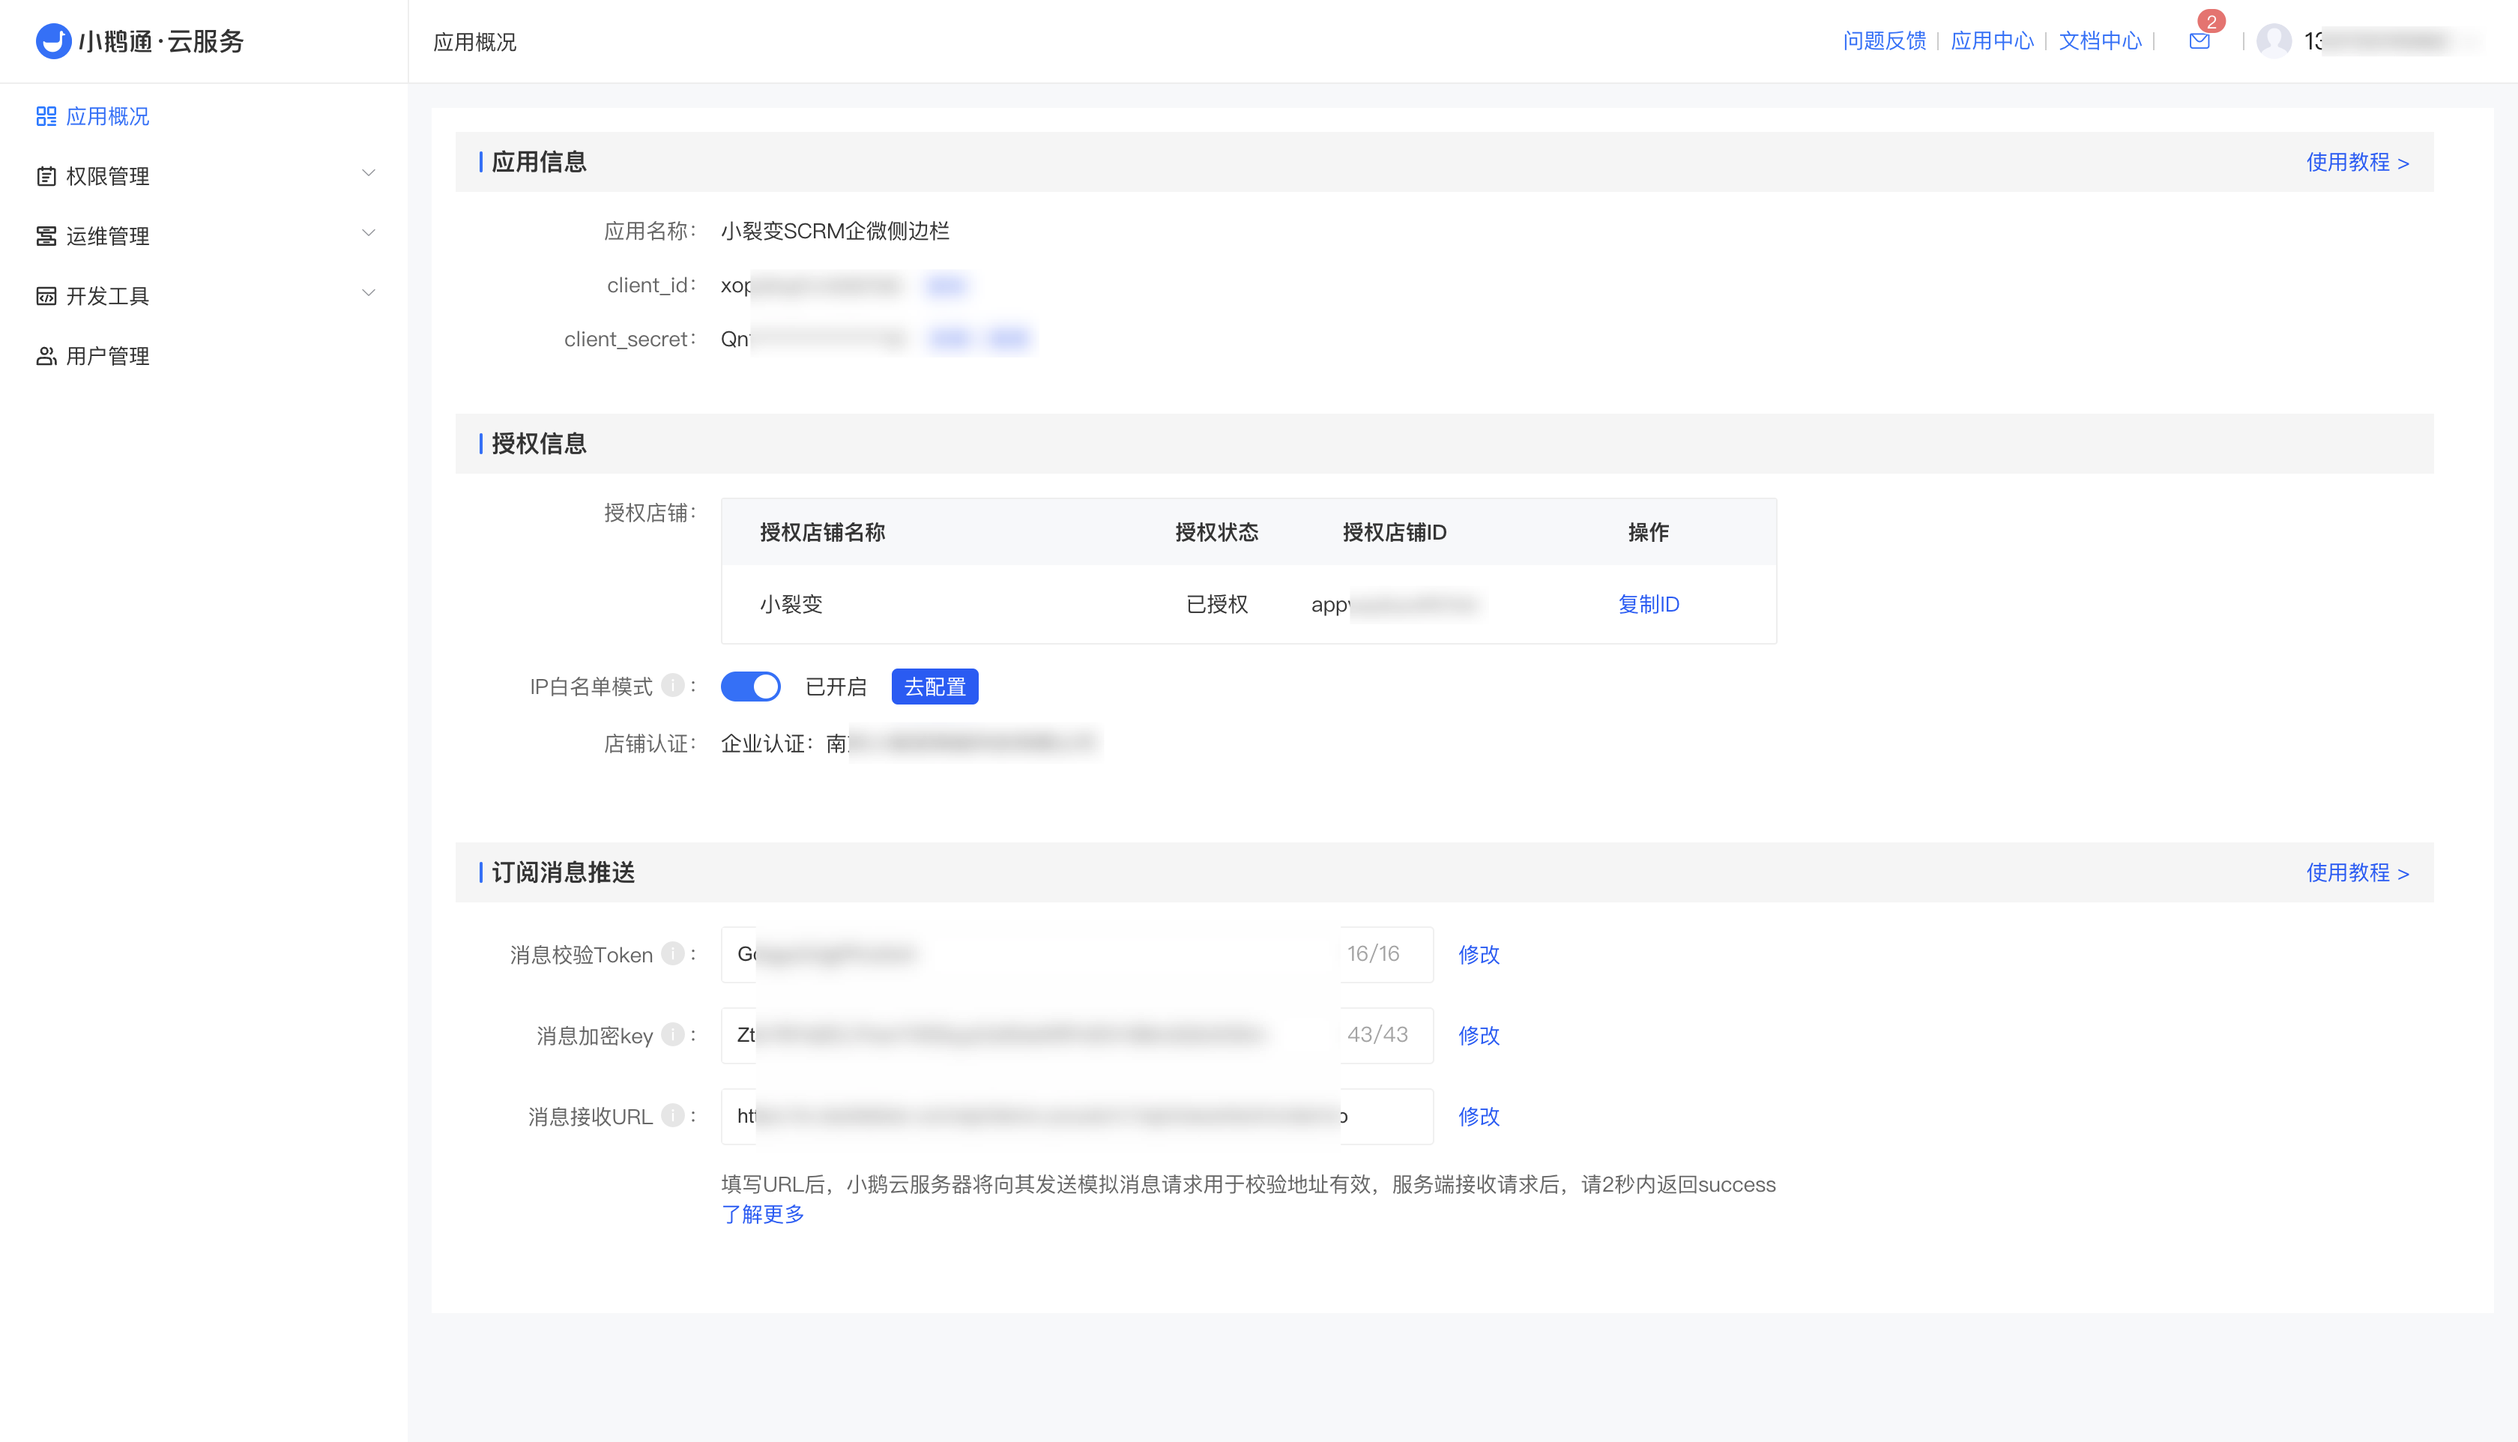This screenshot has width=2518, height=1442.
Task: Open the 应用中心 link
Action: tap(1992, 40)
